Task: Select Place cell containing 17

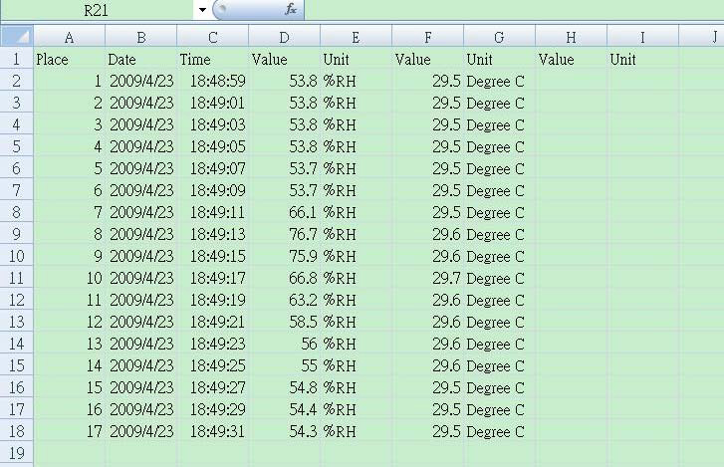Action: (x=70, y=431)
